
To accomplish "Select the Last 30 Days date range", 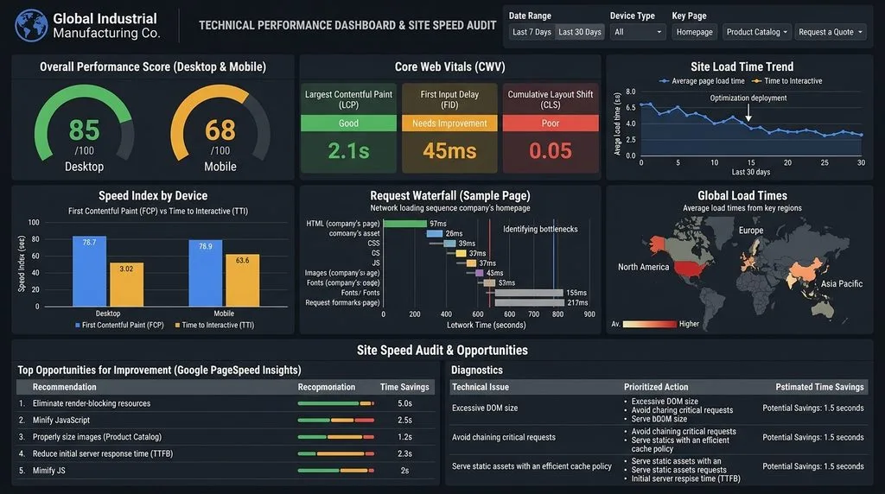I will coord(580,32).
